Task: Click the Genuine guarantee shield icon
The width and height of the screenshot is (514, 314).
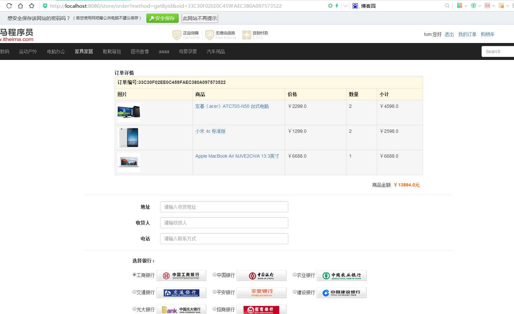Action: coord(177,35)
